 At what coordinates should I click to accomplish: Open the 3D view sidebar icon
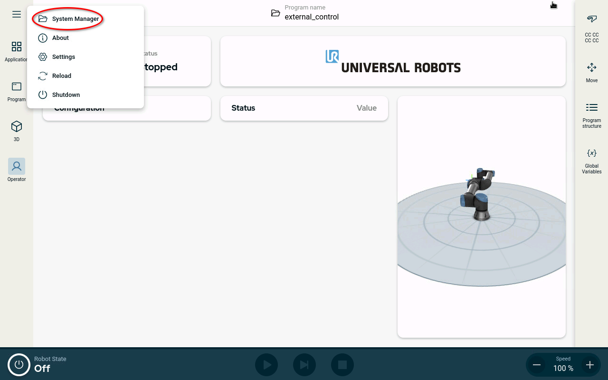[17, 131]
